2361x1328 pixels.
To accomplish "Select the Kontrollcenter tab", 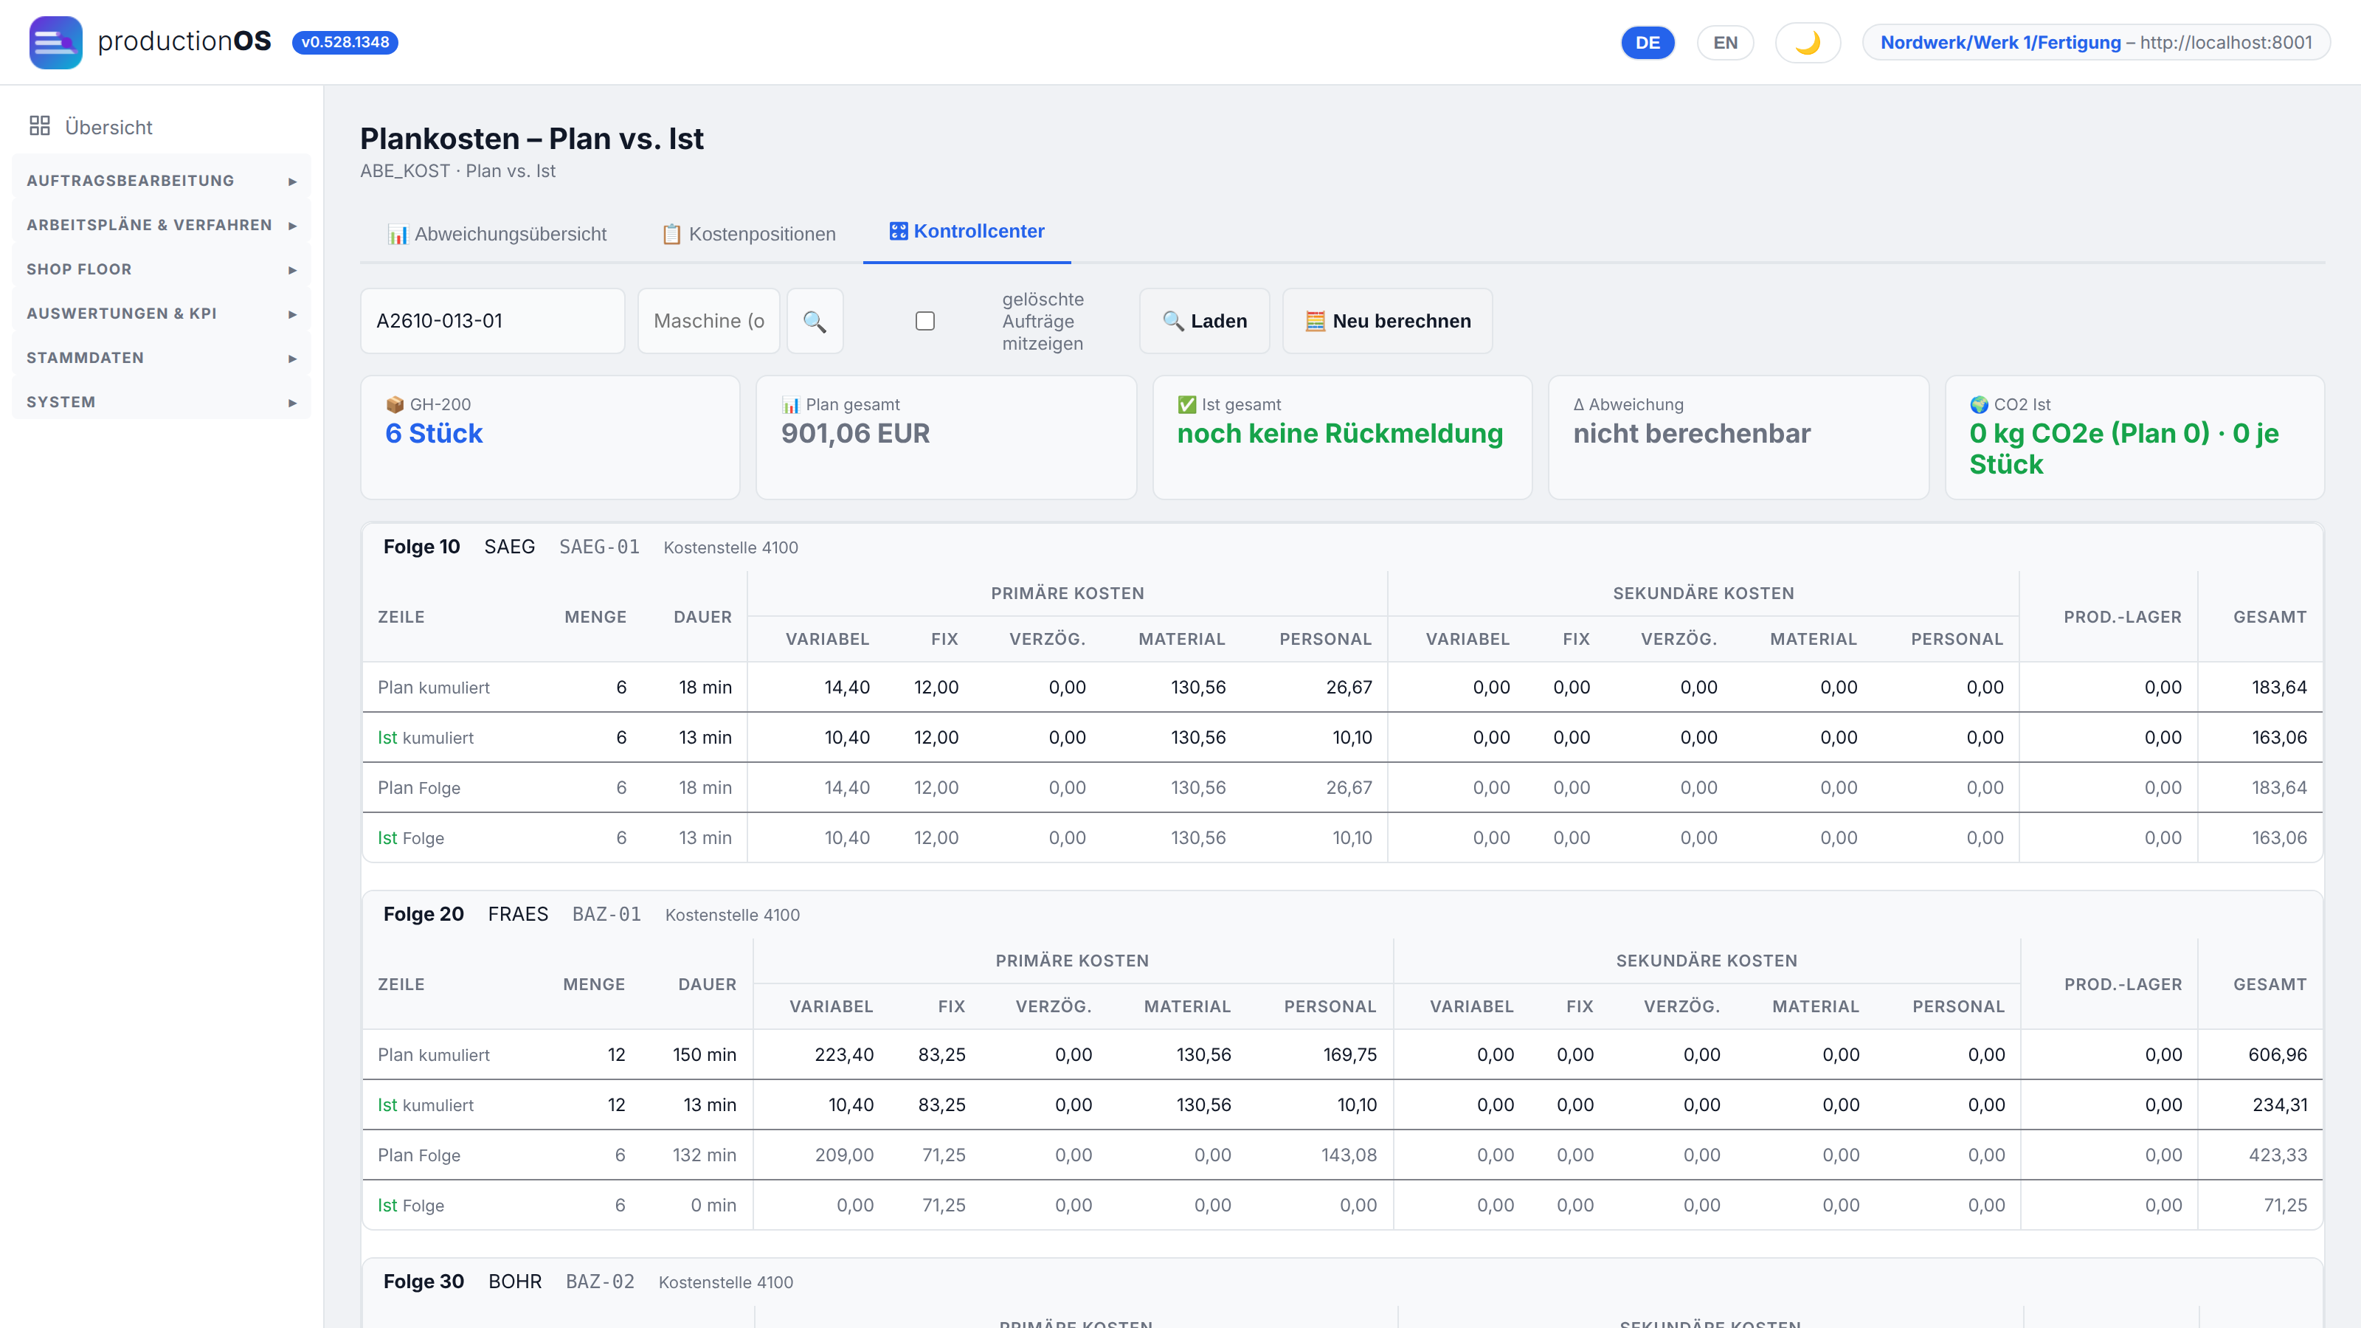I will click(967, 232).
